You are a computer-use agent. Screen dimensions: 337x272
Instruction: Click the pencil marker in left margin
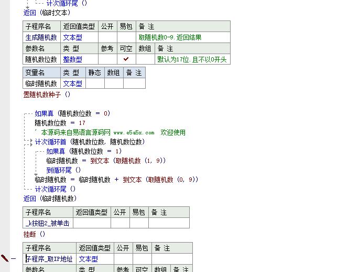point(5,258)
